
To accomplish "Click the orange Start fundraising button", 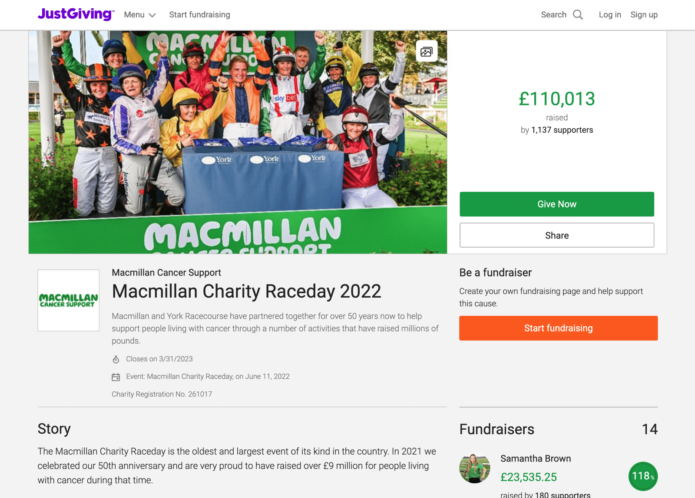I will coord(559,328).
